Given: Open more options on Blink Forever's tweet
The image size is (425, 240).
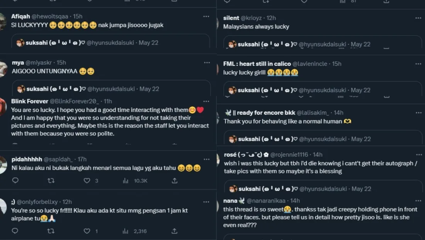Looking at the screenshot, I should tap(207, 101).
